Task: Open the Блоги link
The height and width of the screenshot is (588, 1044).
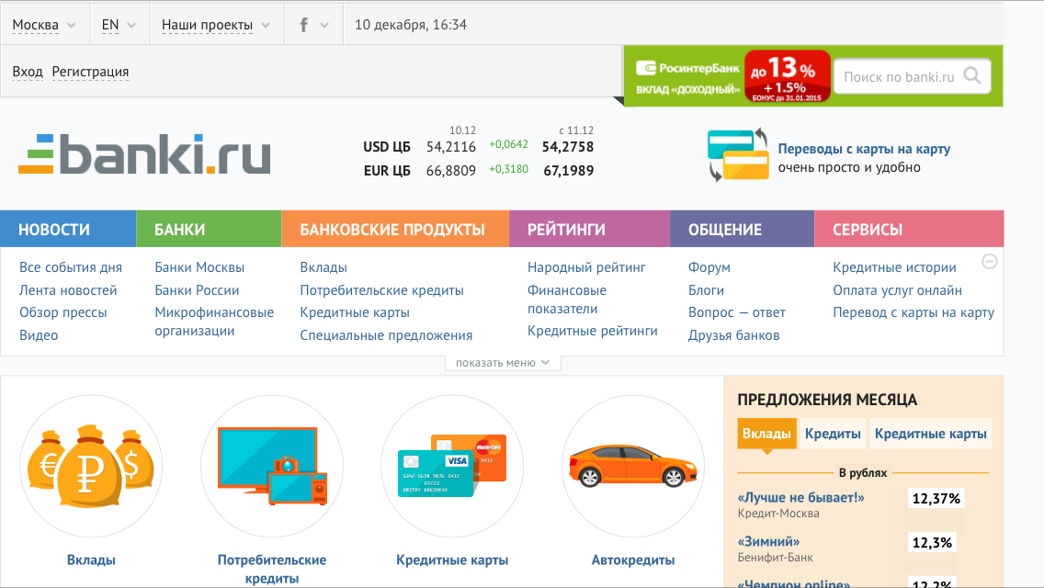Action: tap(706, 290)
